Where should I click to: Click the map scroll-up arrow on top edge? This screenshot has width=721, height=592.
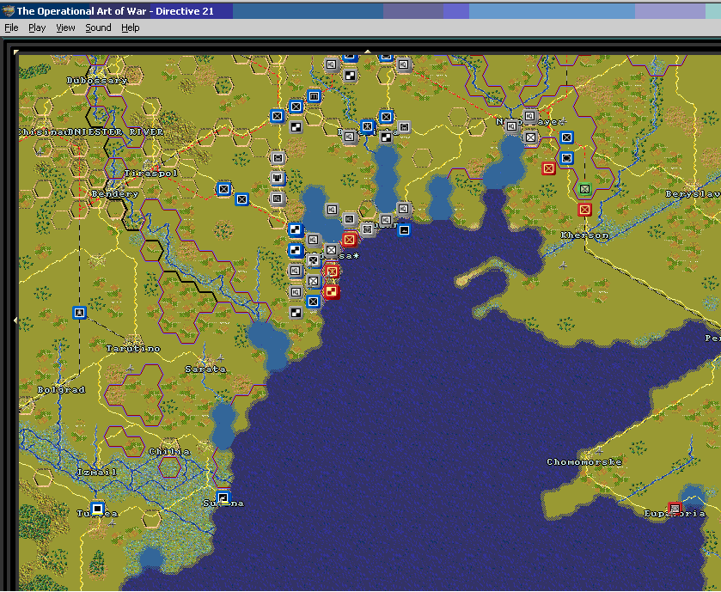coord(368,52)
